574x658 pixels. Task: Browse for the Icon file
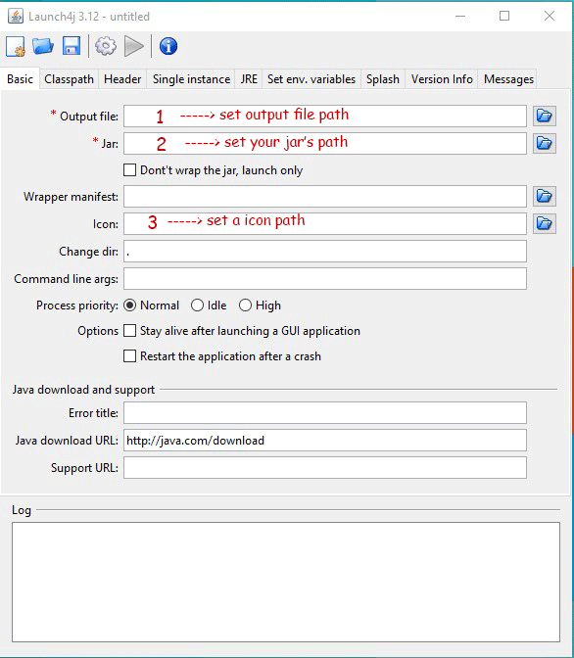point(545,223)
